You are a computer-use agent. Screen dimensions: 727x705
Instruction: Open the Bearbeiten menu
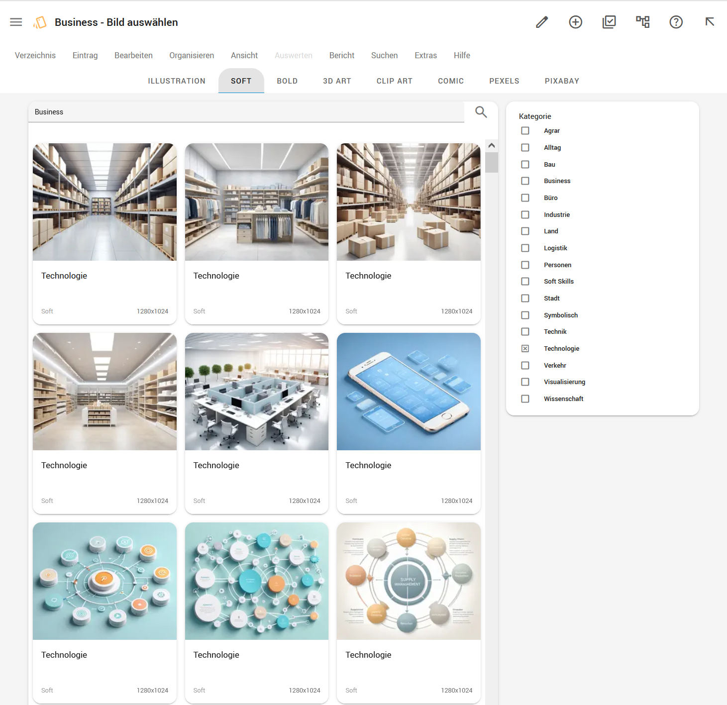point(133,55)
